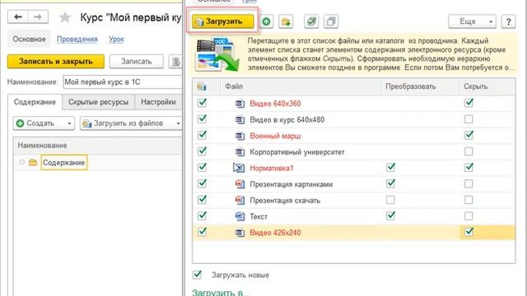The height and width of the screenshot is (296, 527).
Task: Open the Загрузить из файлов dropdown
Action: click(131, 123)
